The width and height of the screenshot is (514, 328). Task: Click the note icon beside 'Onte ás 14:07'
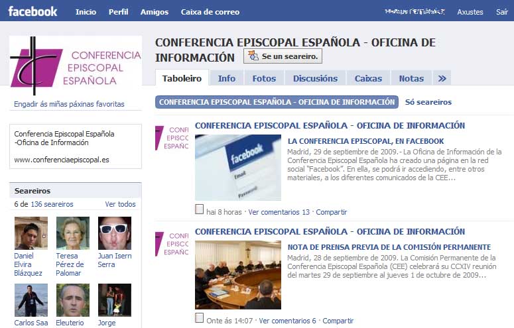coord(199,318)
